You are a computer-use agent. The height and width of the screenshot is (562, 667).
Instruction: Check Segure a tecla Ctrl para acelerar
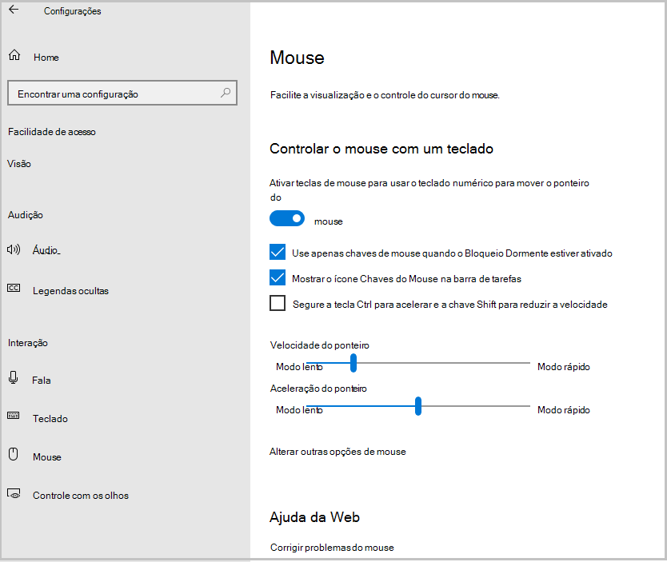pyautogui.click(x=278, y=304)
